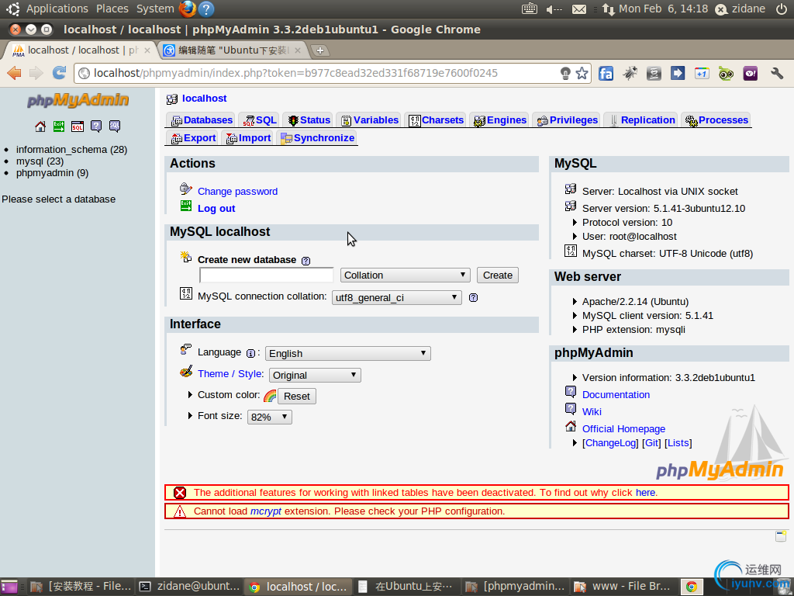Click the help icon beside connection collation
794x596 pixels.
tap(474, 297)
